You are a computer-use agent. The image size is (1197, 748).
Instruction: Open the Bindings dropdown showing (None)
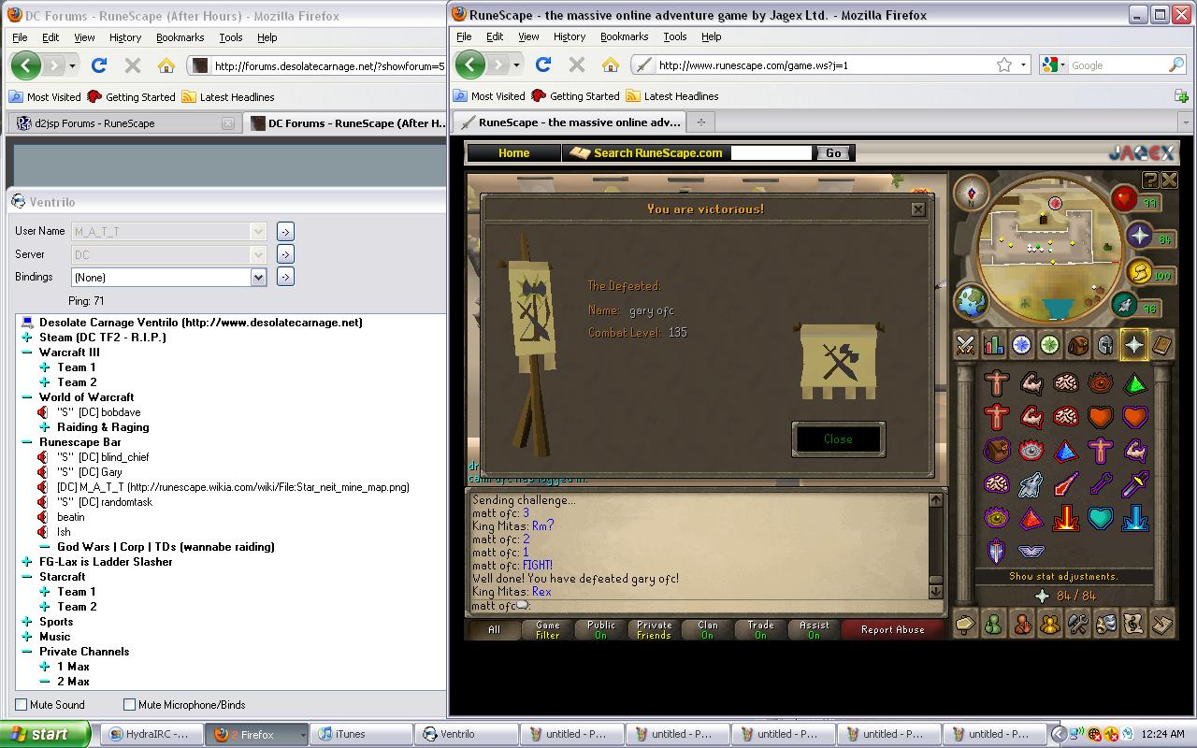pos(259,277)
